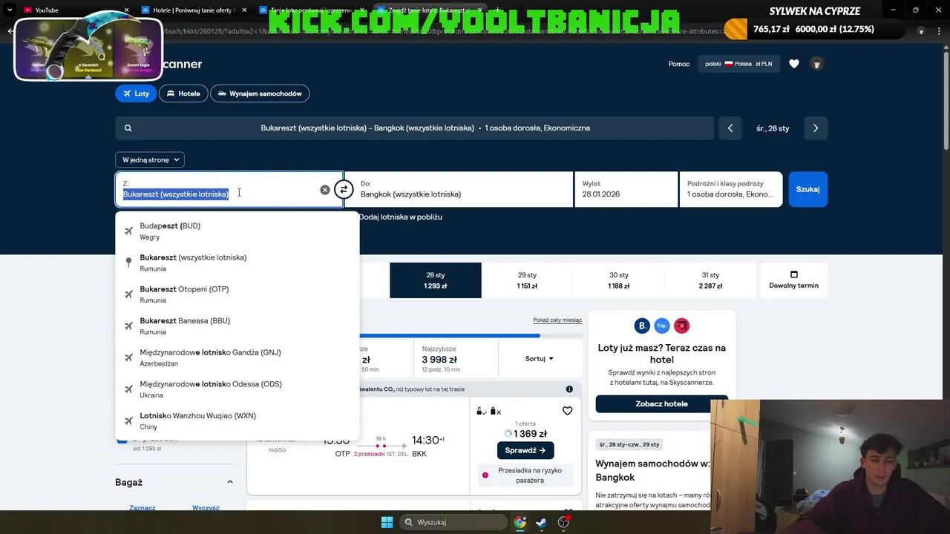Select the 28 sty 1 293 zł date tab
This screenshot has width=950, height=534.
click(436, 280)
